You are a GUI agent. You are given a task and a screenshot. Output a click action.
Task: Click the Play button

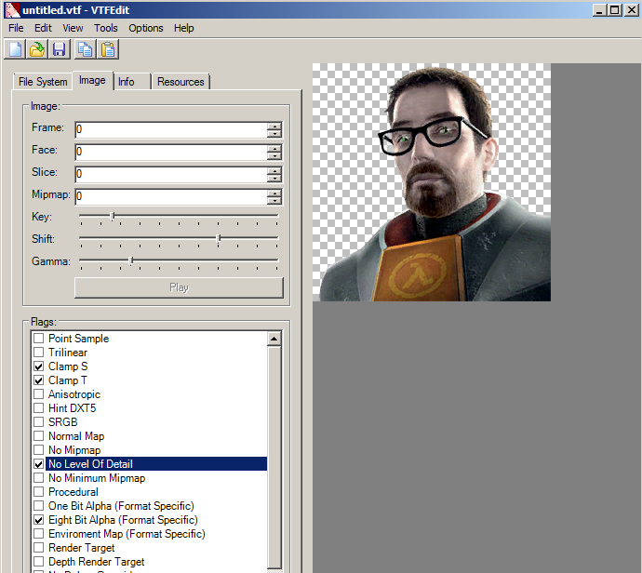tap(179, 287)
